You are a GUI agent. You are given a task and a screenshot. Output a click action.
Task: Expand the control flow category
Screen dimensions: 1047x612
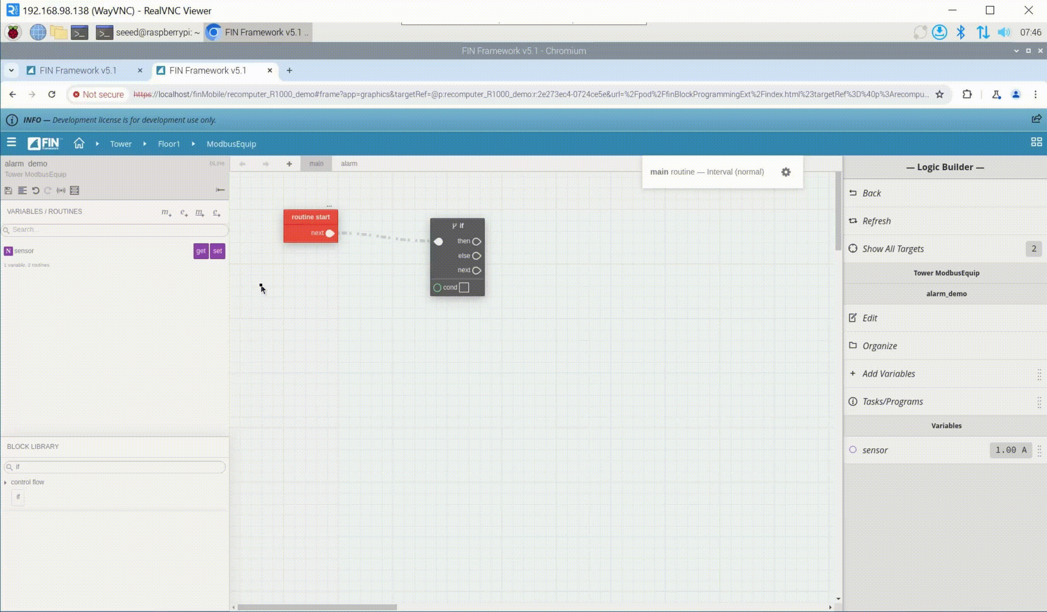point(6,482)
